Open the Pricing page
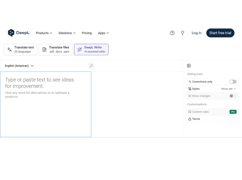 pyautogui.click(x=87, y=33)
